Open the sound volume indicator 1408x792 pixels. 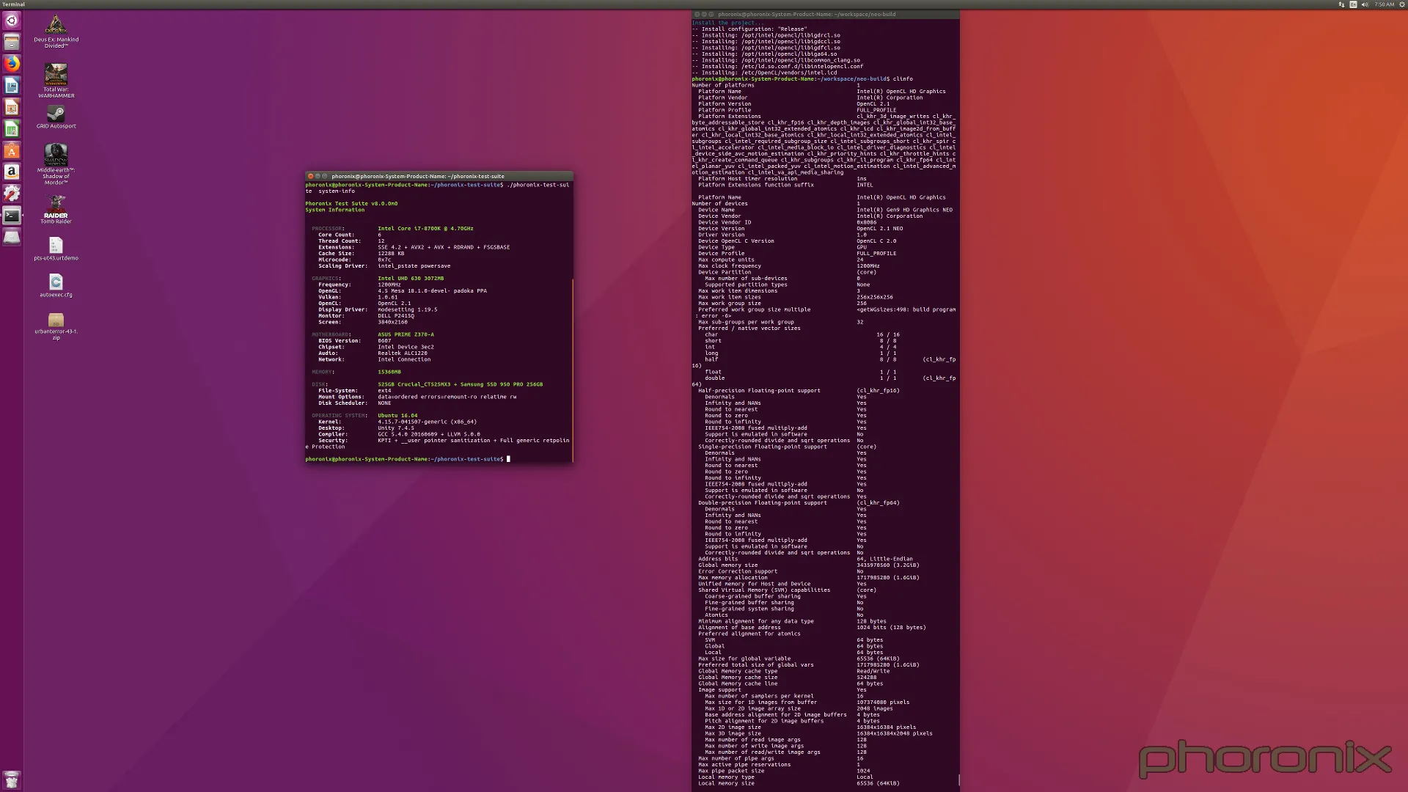1365,4
